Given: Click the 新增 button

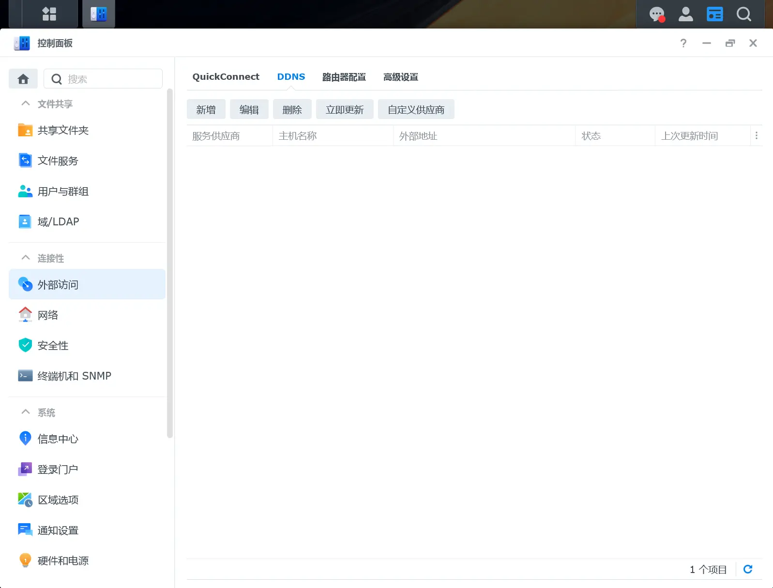Looking at the screenshot, I should [x=206, y=110].
